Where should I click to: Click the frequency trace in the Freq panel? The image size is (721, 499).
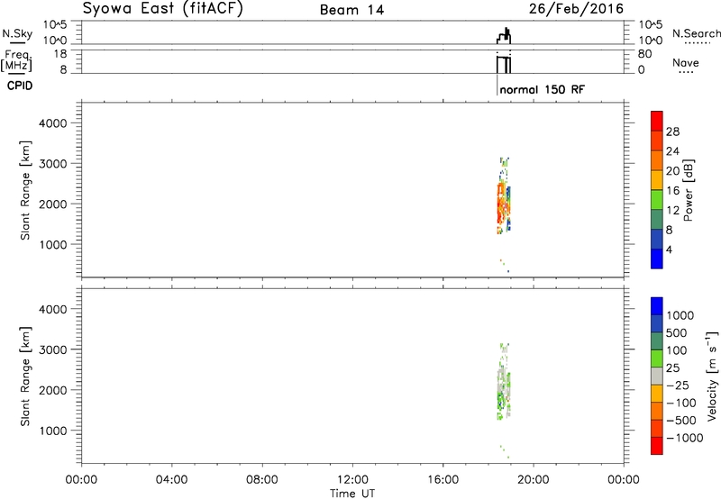[504, 64]
